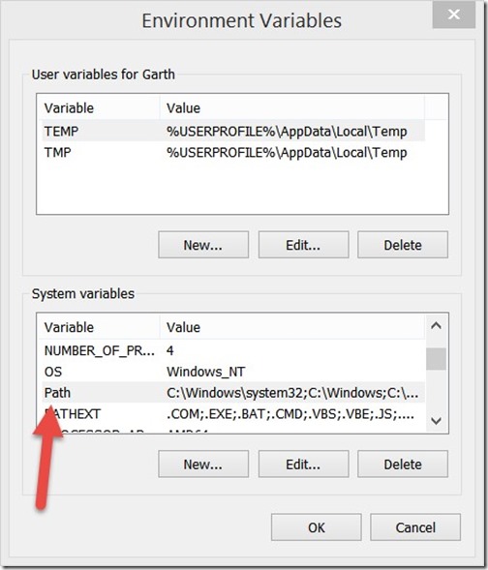Close the Environment Variables dialog
This screenshot has height=570, width=488.
point(453,15)
